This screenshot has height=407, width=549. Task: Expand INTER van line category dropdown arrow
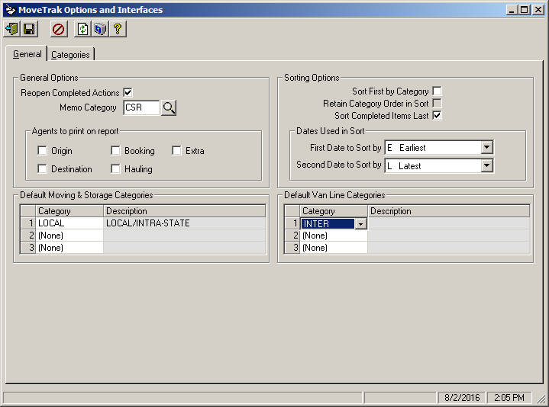click(x=360, y=223)
